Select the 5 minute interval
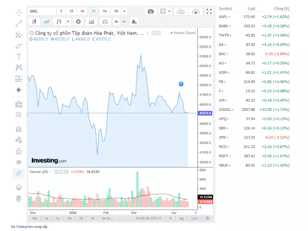Viewport: 308px width, 231px height. tap(61, 11)
